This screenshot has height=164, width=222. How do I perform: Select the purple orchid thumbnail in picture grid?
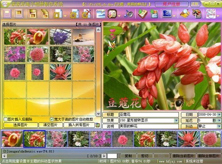(x=60, y=37)
